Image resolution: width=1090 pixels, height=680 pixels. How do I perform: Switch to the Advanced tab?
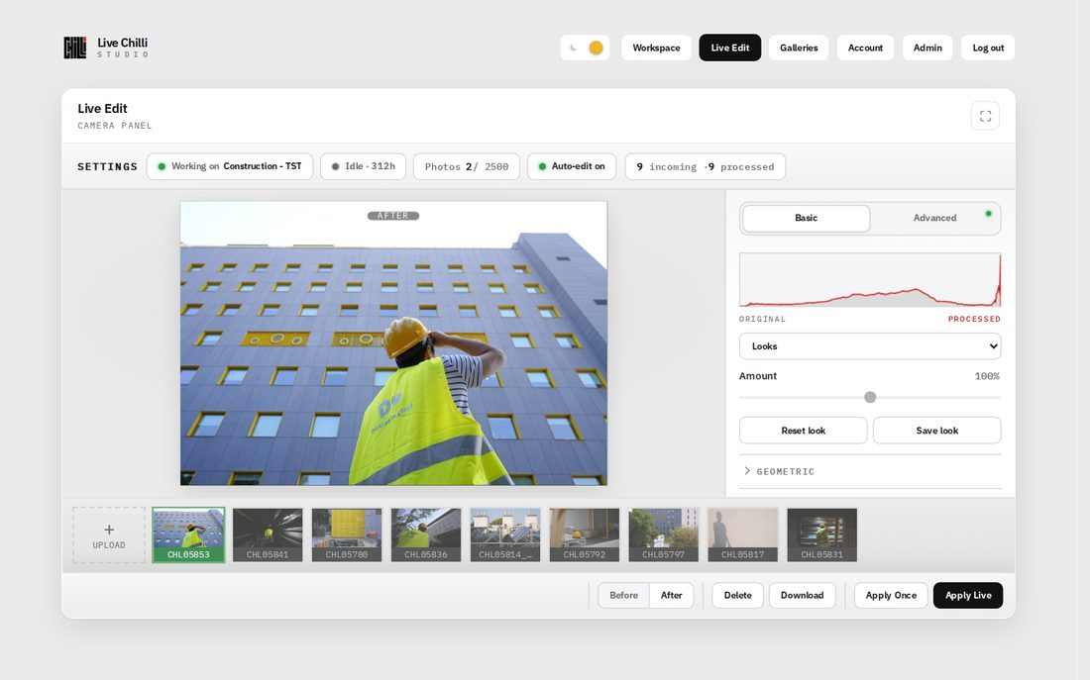click(x=935, y=218)
